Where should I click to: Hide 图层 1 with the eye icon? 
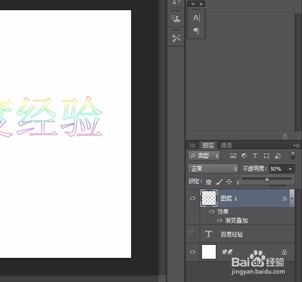[x=193, y=198]
